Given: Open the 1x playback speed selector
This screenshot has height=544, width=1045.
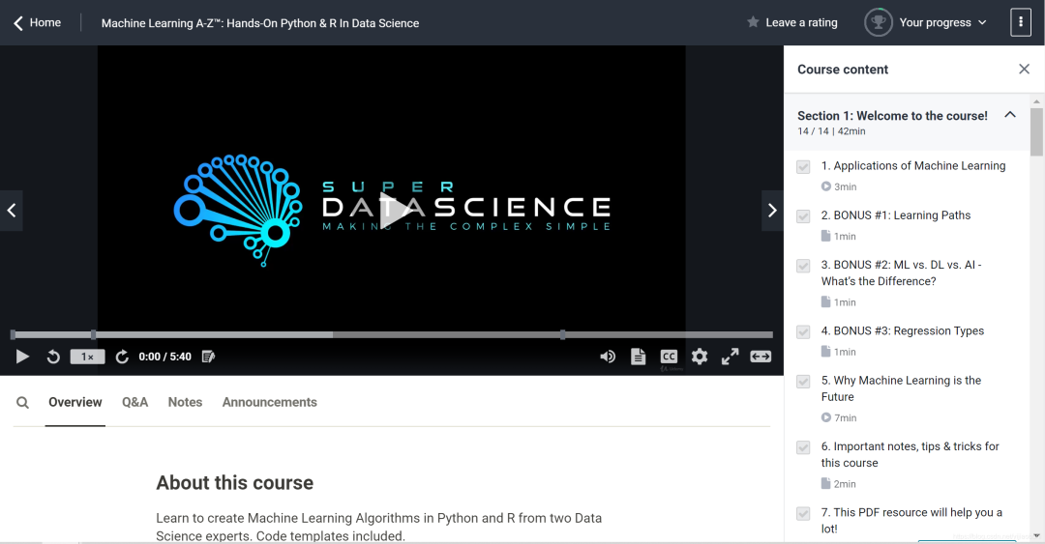Looking at the screenshot, I should point(87,357).
